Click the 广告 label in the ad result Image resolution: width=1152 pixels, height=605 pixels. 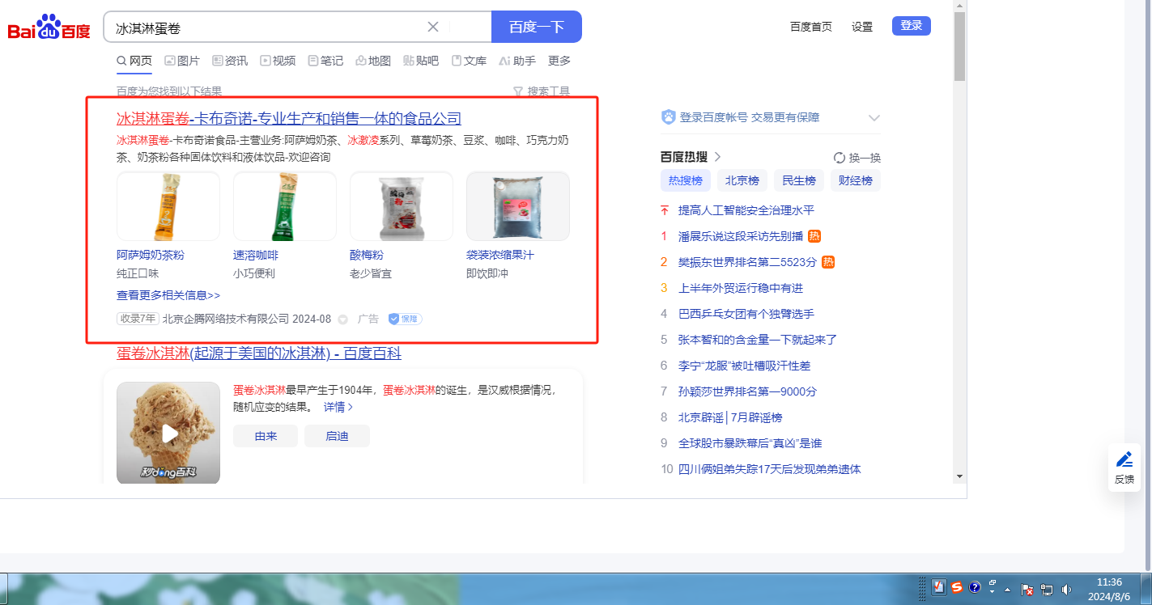click(368, 319)
